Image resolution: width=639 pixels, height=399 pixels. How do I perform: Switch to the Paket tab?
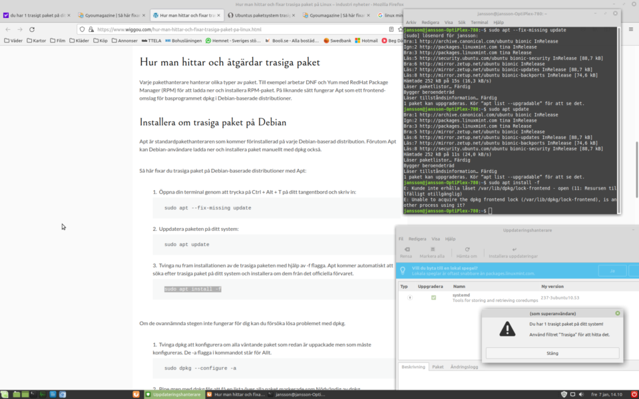[x=438, y=367]
